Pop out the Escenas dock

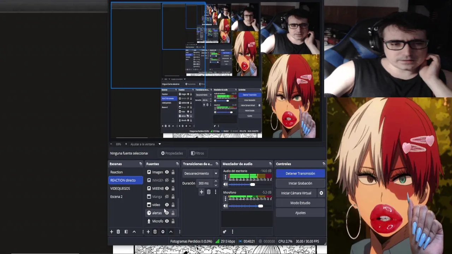[141, 164]
